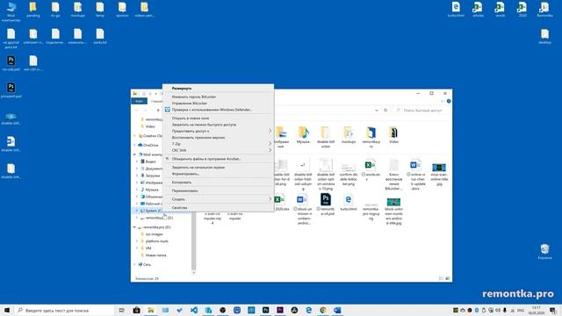Open Premiere Pro from the taskbar
Screen dimensions: 562x316
(x=280, y=310)
